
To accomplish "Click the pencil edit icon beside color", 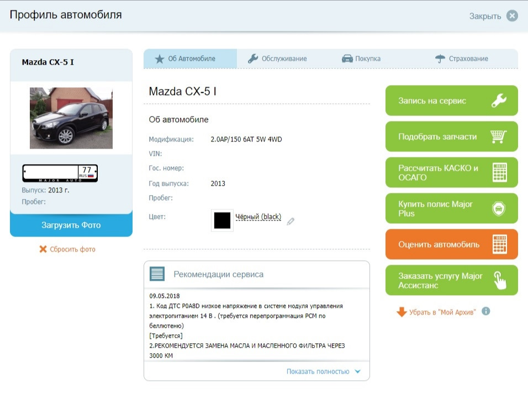I will point(291,221).
